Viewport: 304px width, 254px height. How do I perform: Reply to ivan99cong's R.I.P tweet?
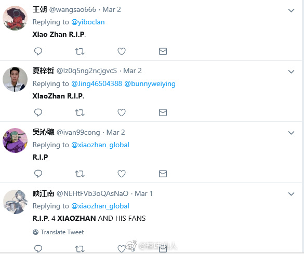[x=38, y=174]
